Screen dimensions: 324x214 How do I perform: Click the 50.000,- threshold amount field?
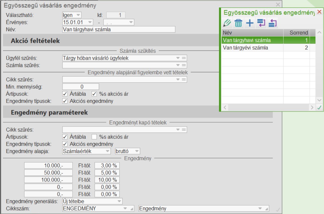tap(49, 172)
